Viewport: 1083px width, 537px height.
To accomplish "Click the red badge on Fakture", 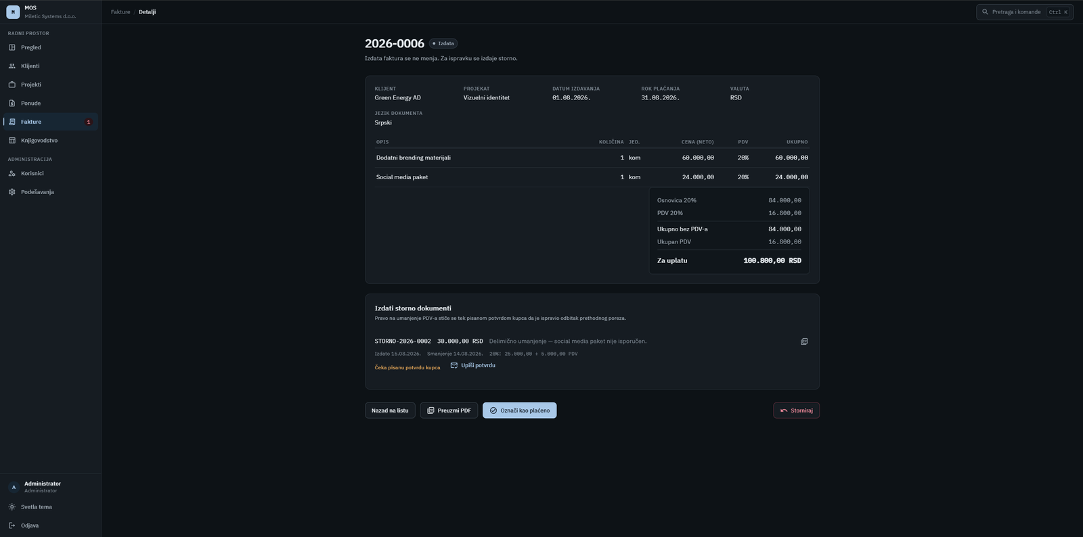I will click(89, 122).
